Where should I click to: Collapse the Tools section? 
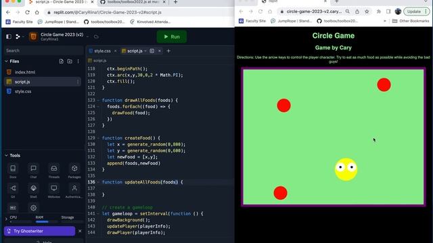point(6,155)
